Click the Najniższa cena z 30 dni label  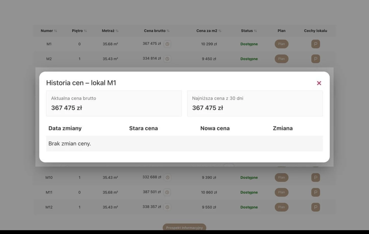[218, 98]
